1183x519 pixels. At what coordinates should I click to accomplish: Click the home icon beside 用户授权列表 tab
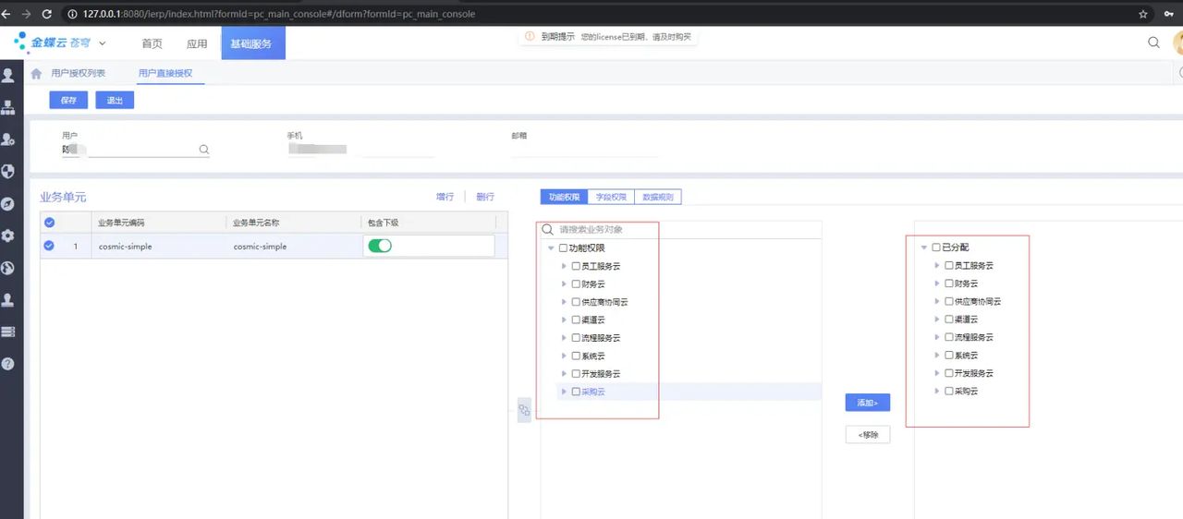click(x=37, y=74)
